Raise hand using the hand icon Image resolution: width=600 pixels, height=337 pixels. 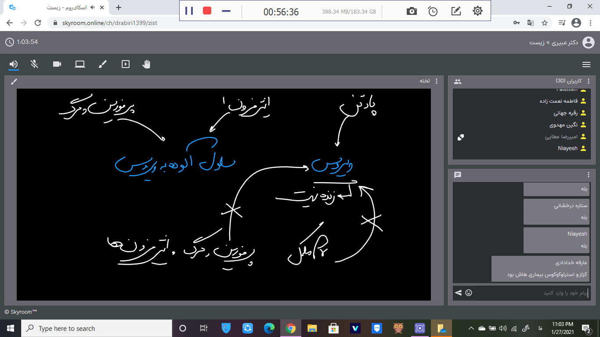(x=146, y=64)
